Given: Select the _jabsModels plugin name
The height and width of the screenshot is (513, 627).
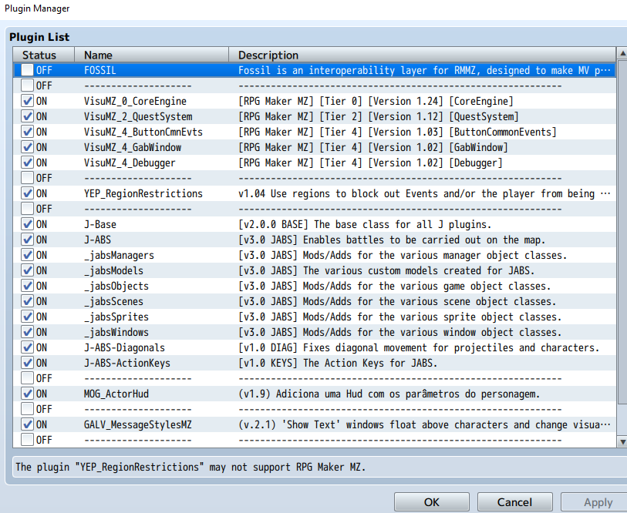Looking at the screenshot, I should click(x=113, y=270).
